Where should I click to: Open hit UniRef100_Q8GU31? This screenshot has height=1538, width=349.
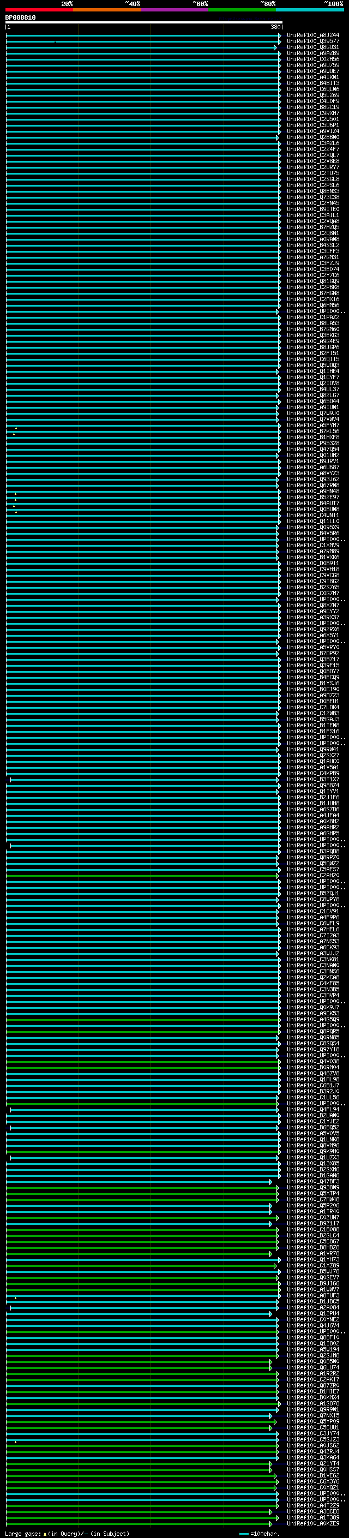[313, 47]
